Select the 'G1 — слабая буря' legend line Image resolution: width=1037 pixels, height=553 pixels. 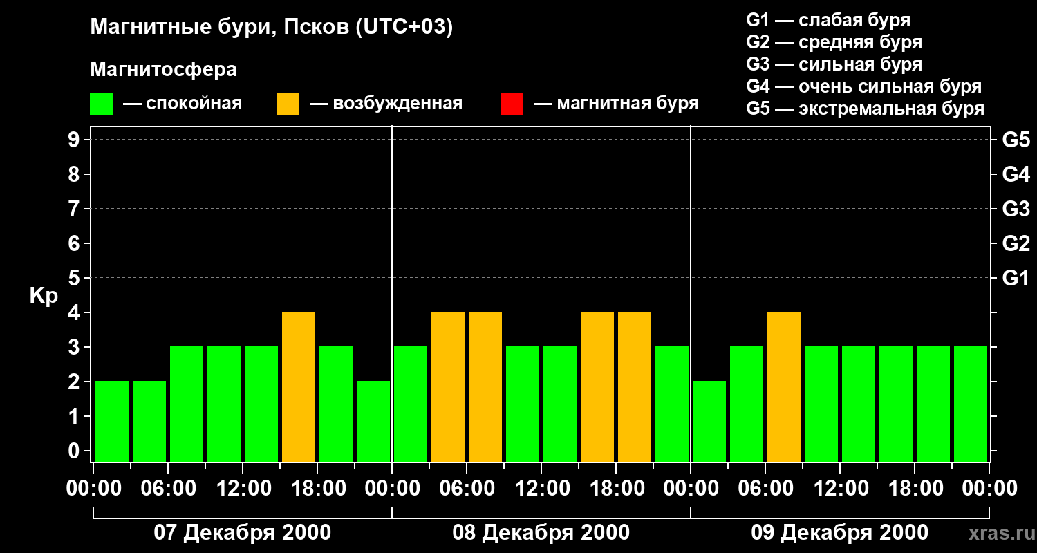(x=828, y=20)
